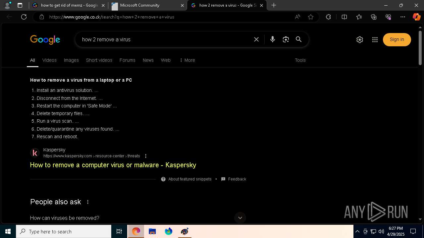Image resolution: width=424 pixels, height=238 pixels.
Task: View site information lock icon
Action: pos(42,17)
